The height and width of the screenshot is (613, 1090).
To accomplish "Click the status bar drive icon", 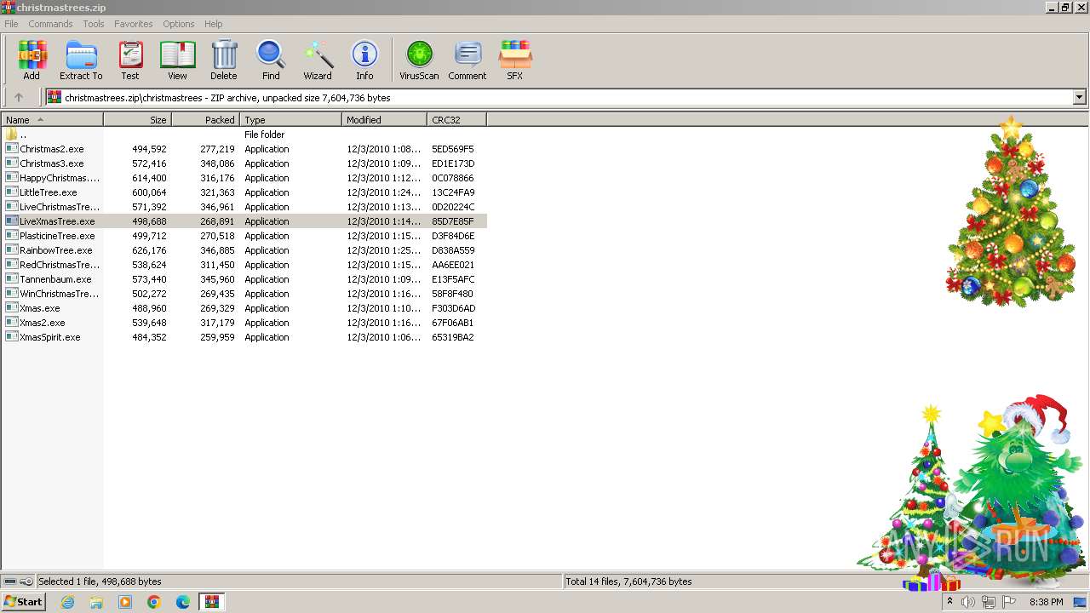I will 10,581.
